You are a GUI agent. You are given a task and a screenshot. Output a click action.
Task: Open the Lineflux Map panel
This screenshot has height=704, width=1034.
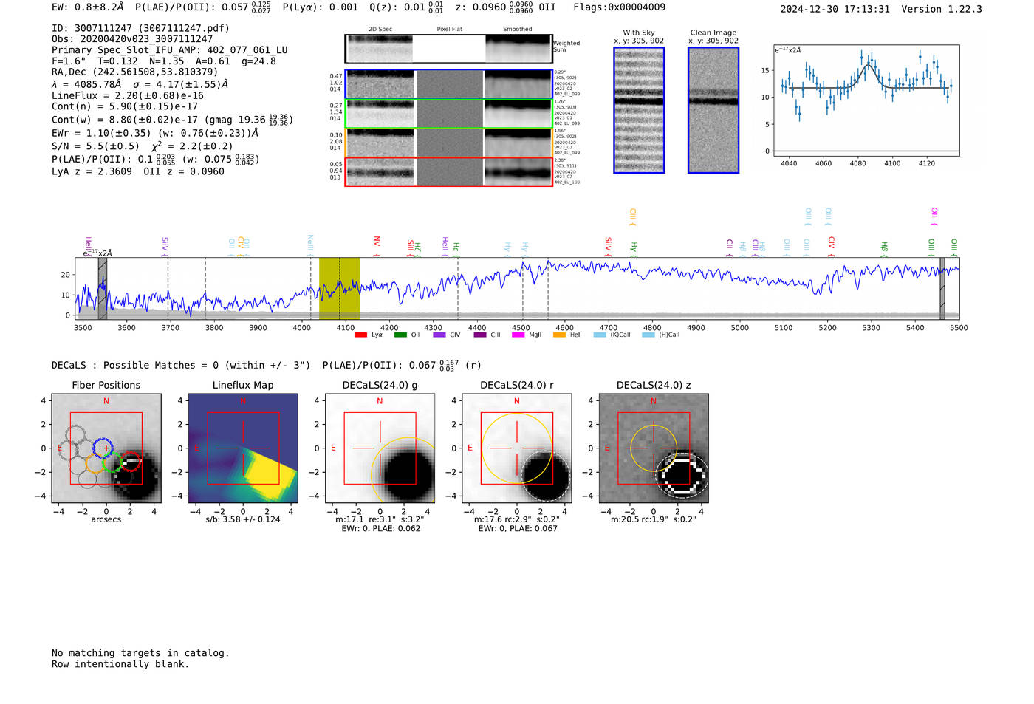pyautogui.click(x=243, y=448)
